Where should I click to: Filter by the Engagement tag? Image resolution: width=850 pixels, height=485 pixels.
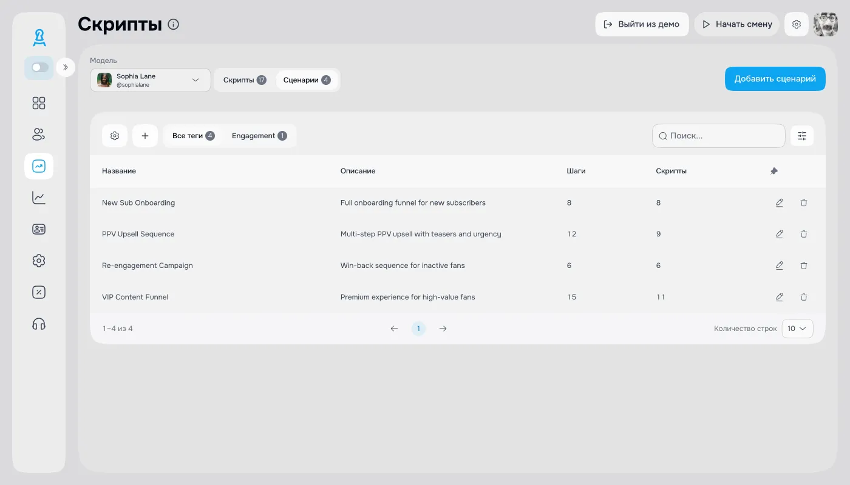click(x=259, y=136)
